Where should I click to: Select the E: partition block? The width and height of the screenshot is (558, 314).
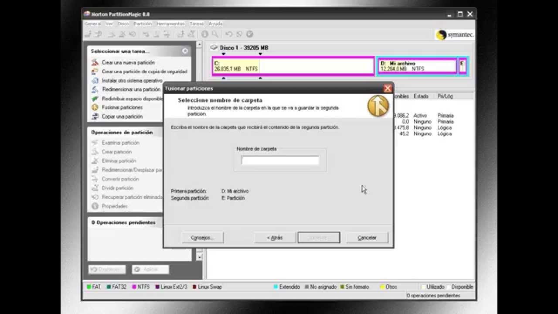[463, 66]
